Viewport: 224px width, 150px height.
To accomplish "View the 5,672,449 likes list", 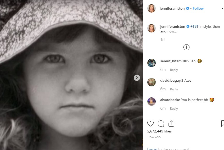I will click(x=159, y=131).
